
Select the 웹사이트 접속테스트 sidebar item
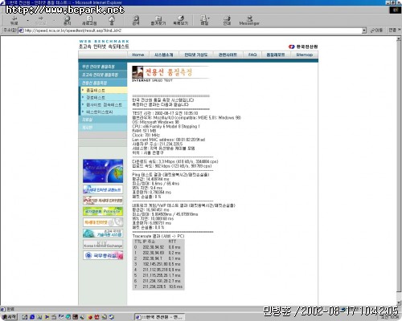click(x=104, y=104)
